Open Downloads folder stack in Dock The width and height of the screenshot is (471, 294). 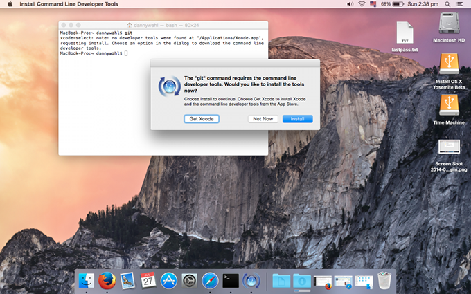[302, 281]
